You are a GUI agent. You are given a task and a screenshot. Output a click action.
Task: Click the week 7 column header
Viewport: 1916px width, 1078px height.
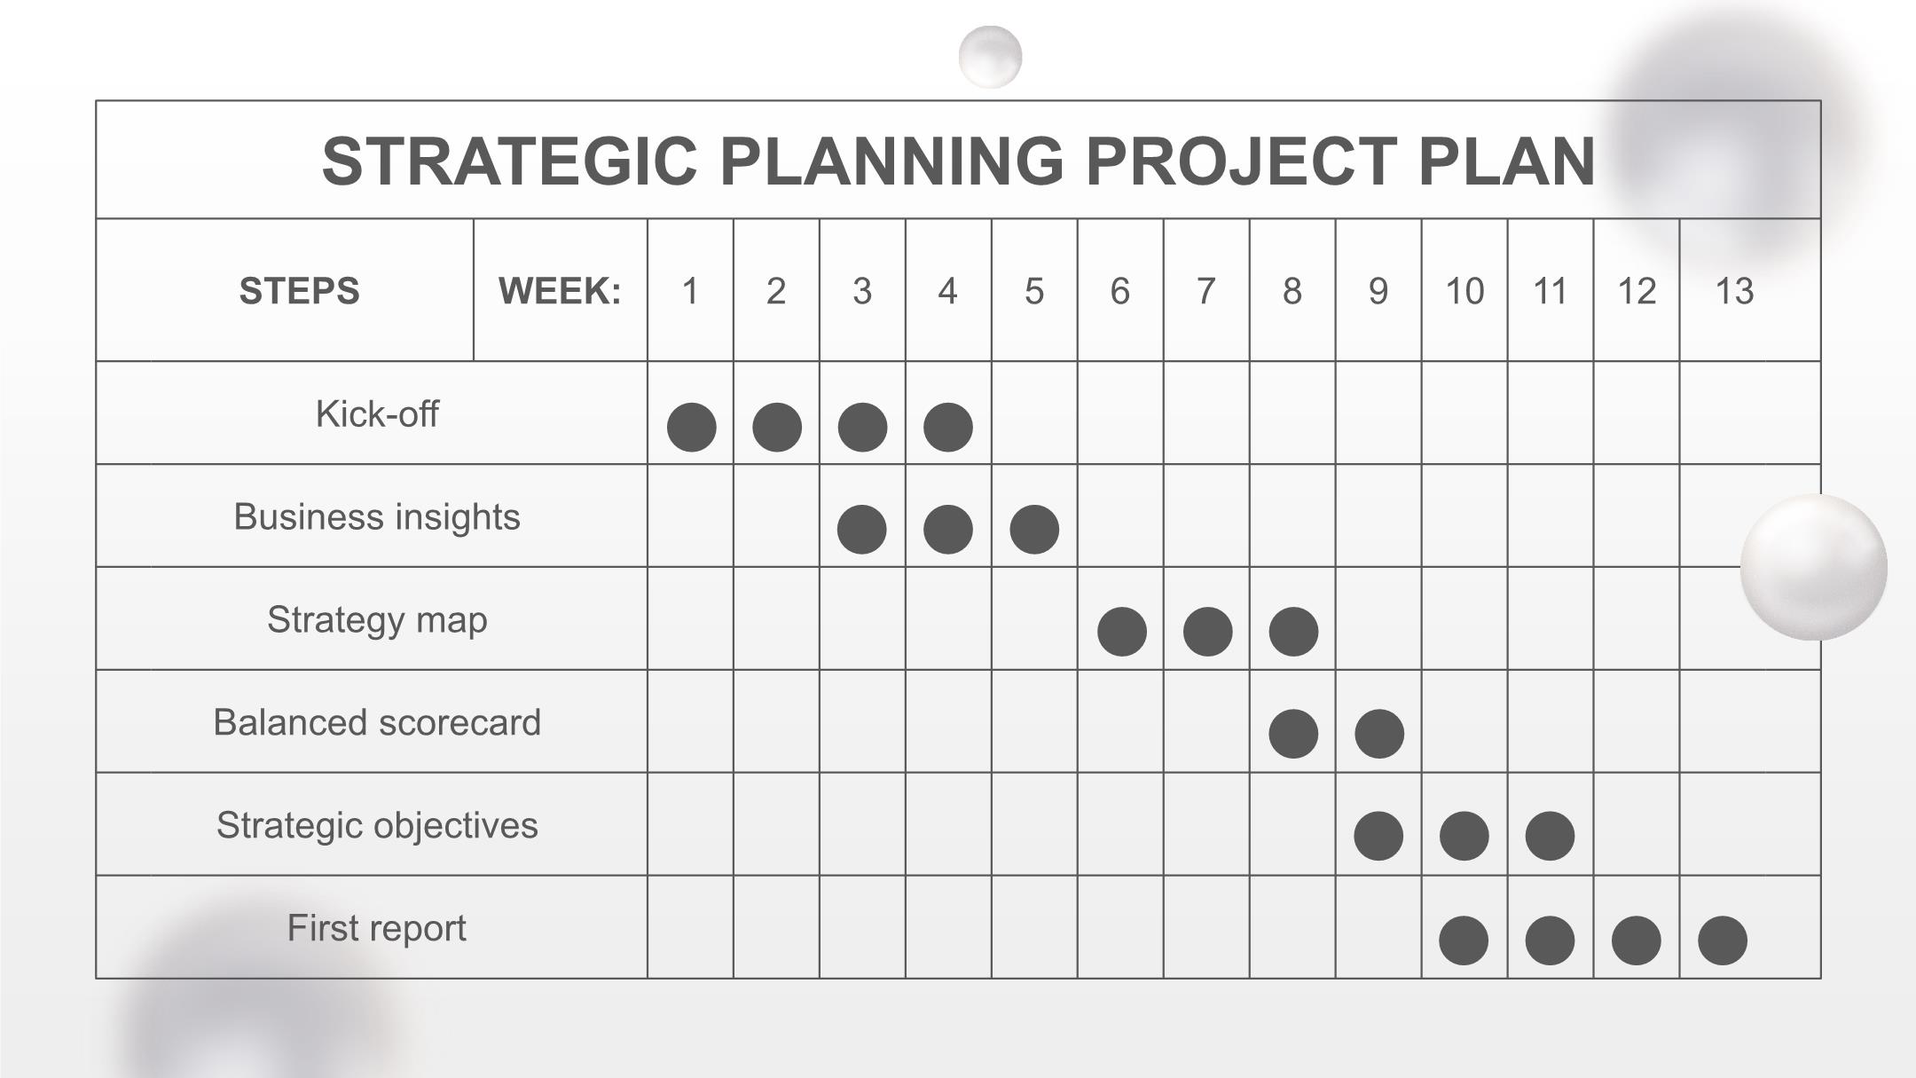[1205, 291]
